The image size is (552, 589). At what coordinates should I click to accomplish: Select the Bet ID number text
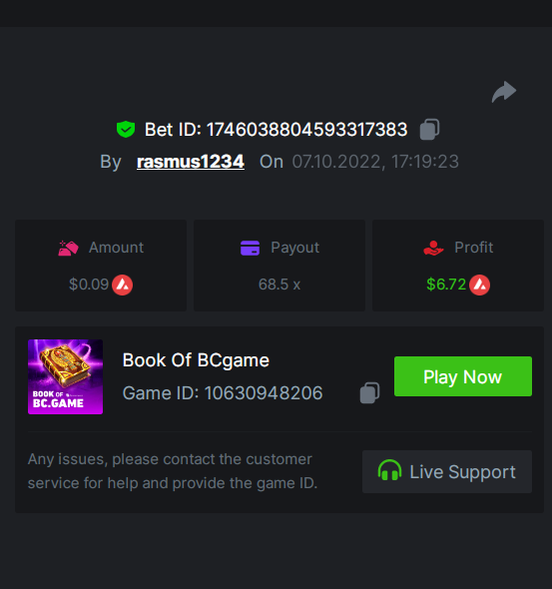tap(306, 130)
